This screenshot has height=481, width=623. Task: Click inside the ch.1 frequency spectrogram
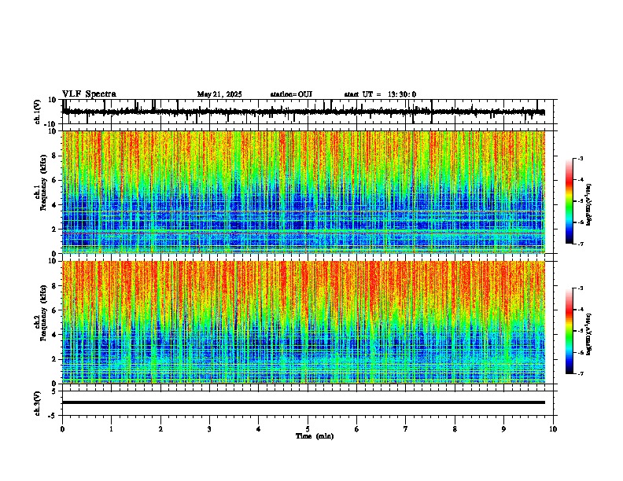[304, 192]
